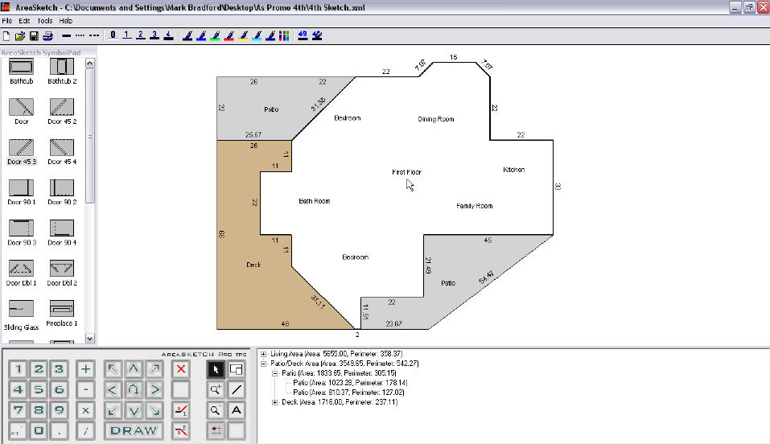This screenshot has height=444, width=770.
Task: Click the keypad multiply key
Action: pyautogui.click(x=85, y=410)
